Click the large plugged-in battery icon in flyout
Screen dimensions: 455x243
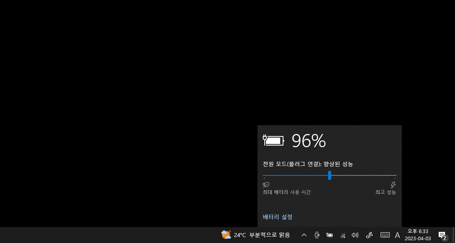tap(273, 141)
